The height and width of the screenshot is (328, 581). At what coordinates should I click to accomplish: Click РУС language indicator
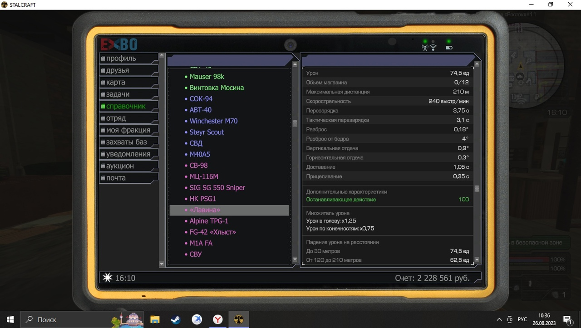[522, 319]
